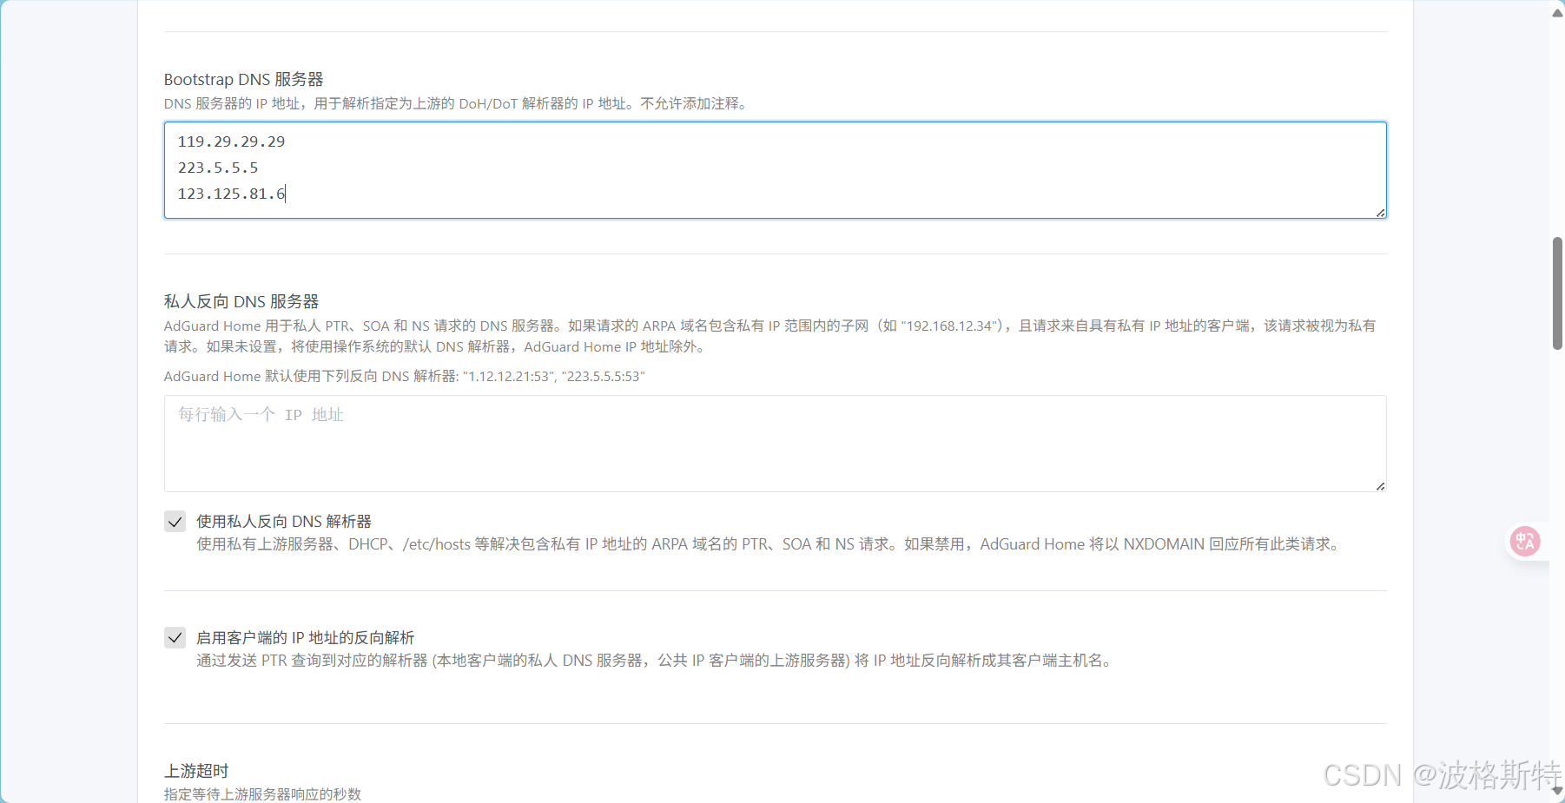Click the 私人反向 DNS 服务器 heading
The image size is (1565, 803).
[241, 301]
